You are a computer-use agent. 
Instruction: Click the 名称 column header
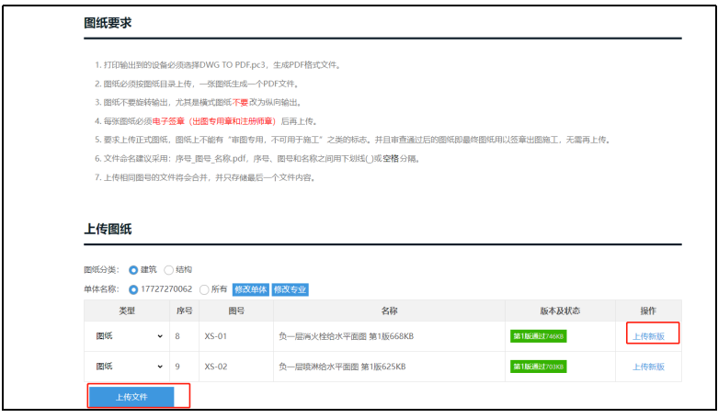[389, 311]
